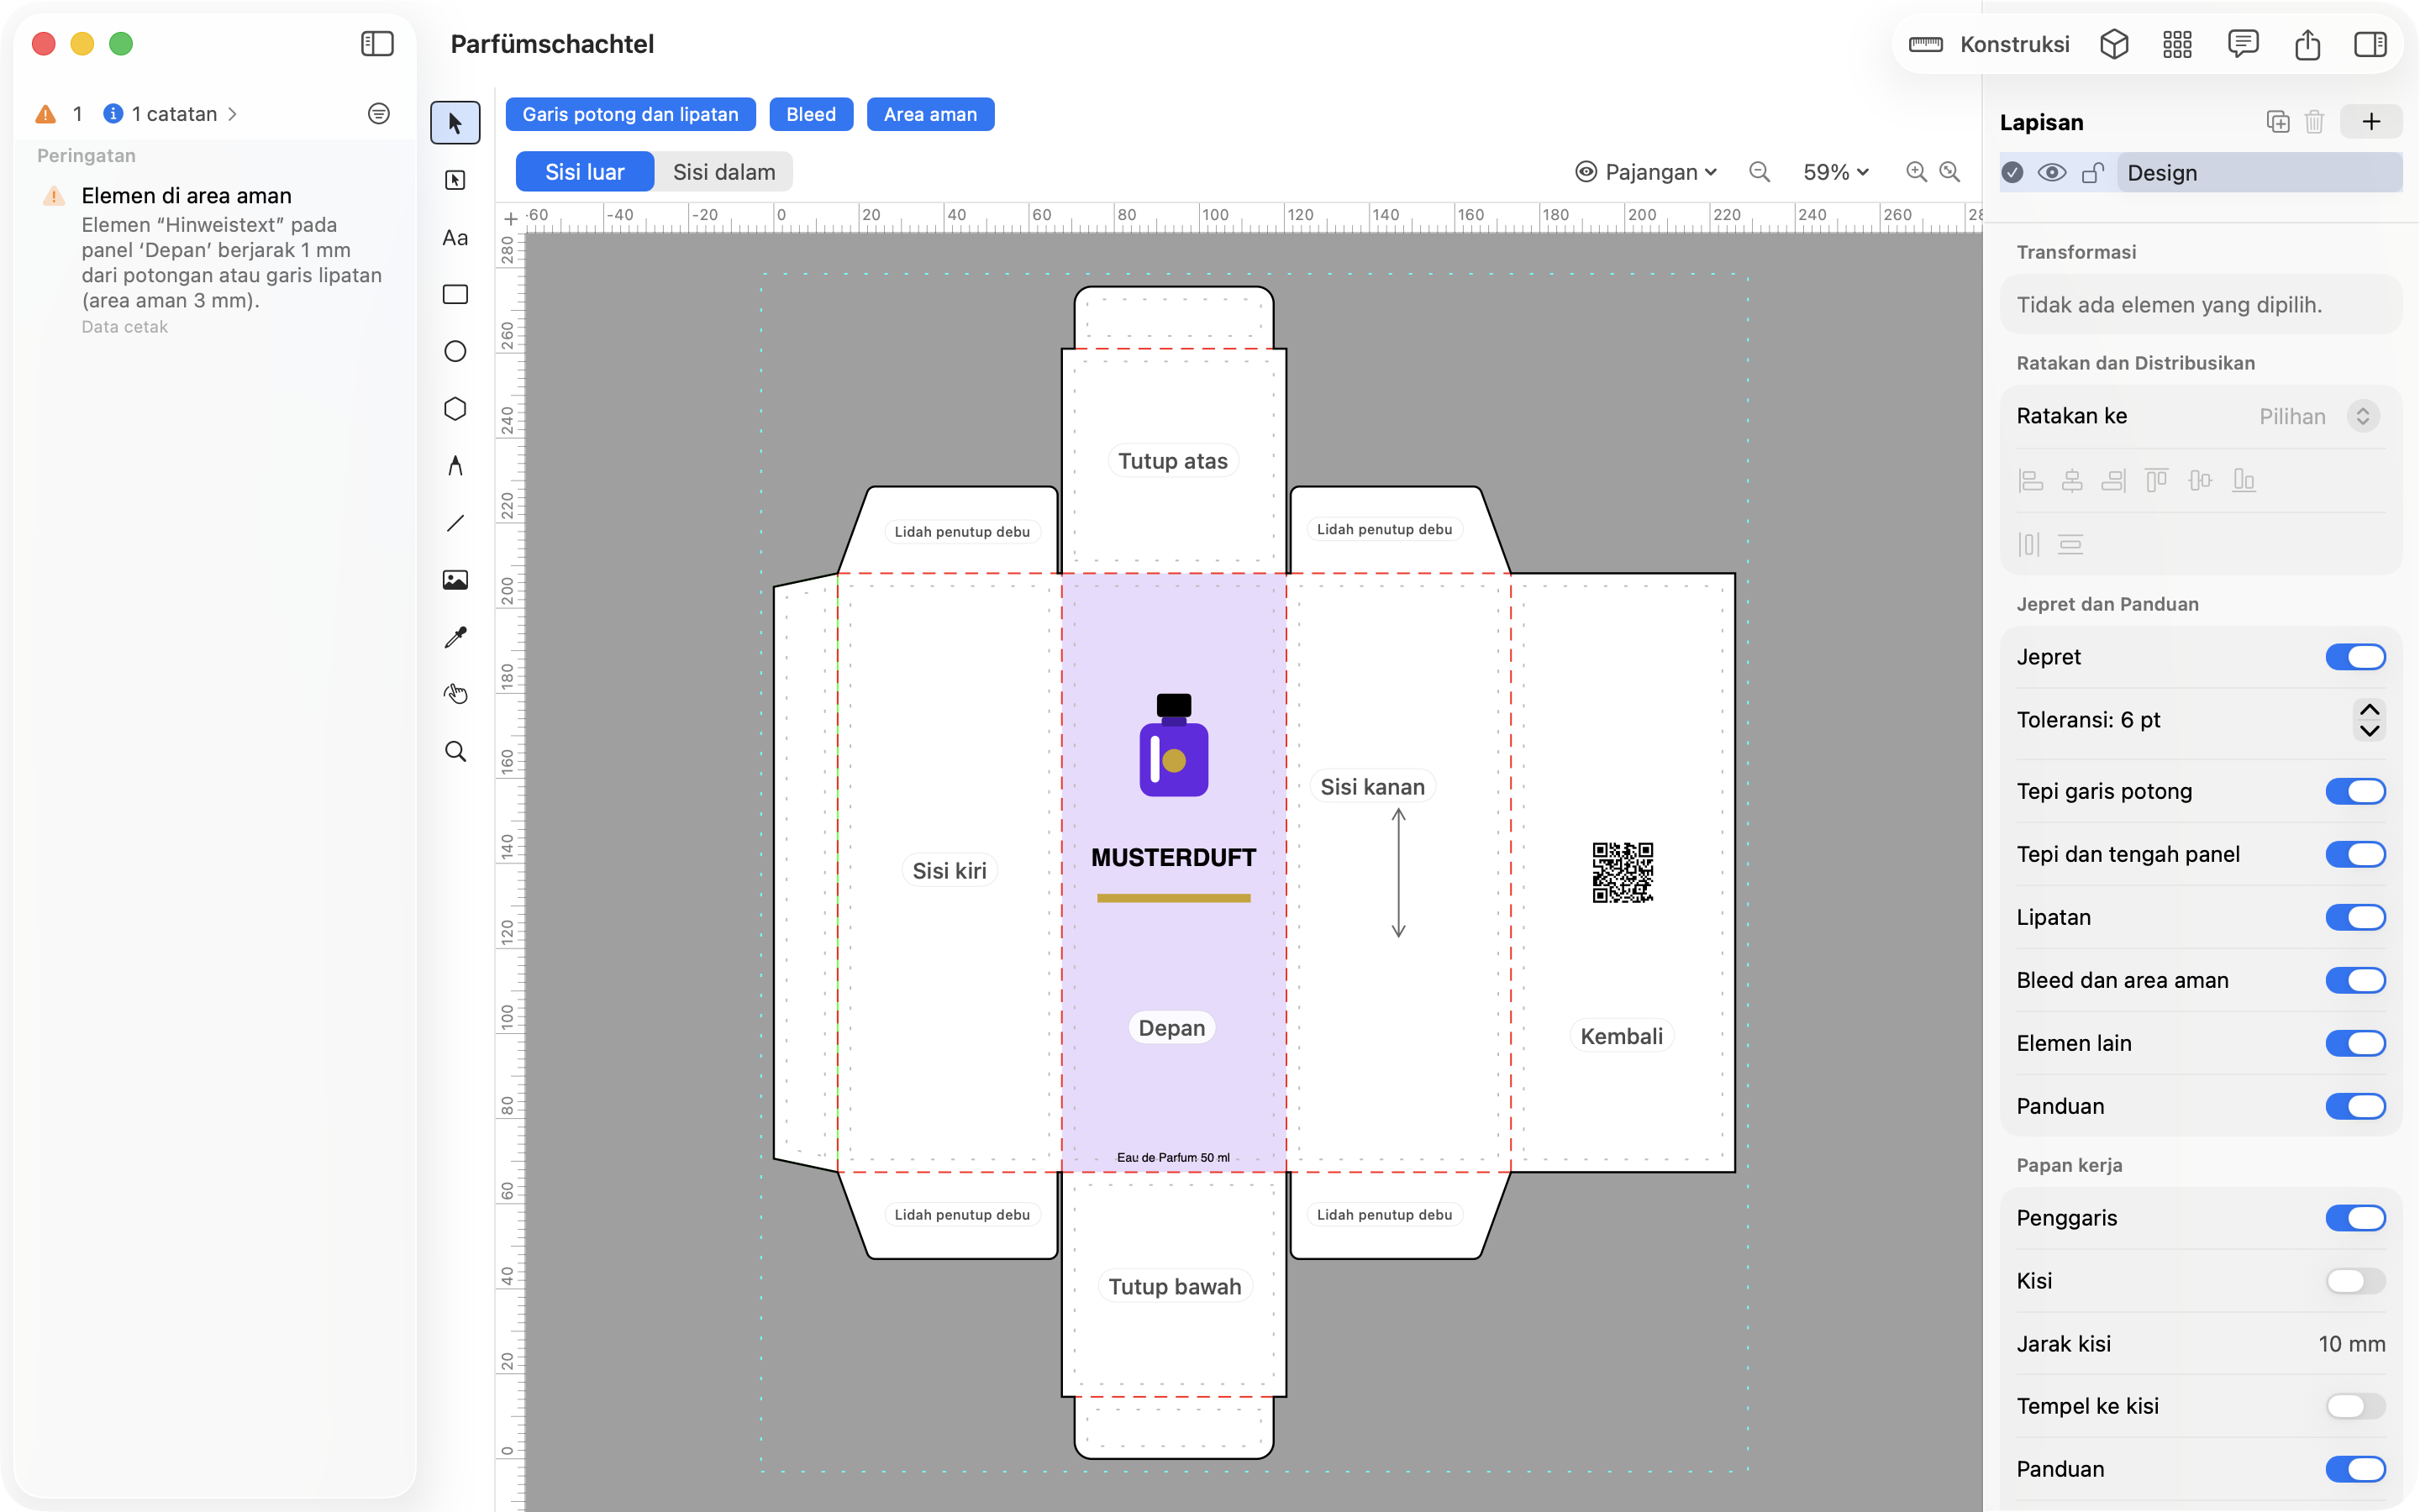This screenshot has width=2420, height=1512.
Task: Select the Eyedropper tool
Action: (x=455, y=637)
